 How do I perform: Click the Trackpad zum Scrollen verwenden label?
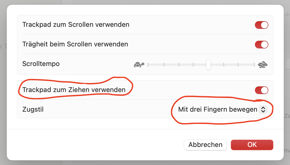click(76, 25)
